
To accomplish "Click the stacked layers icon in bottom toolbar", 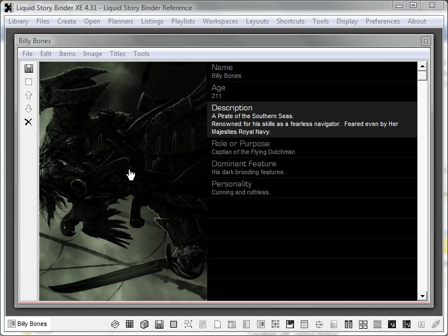I will 115,324.
